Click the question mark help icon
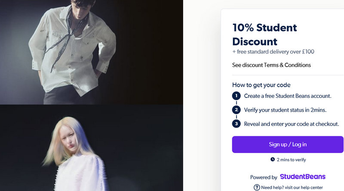344x191 pixels. (257, 187)
